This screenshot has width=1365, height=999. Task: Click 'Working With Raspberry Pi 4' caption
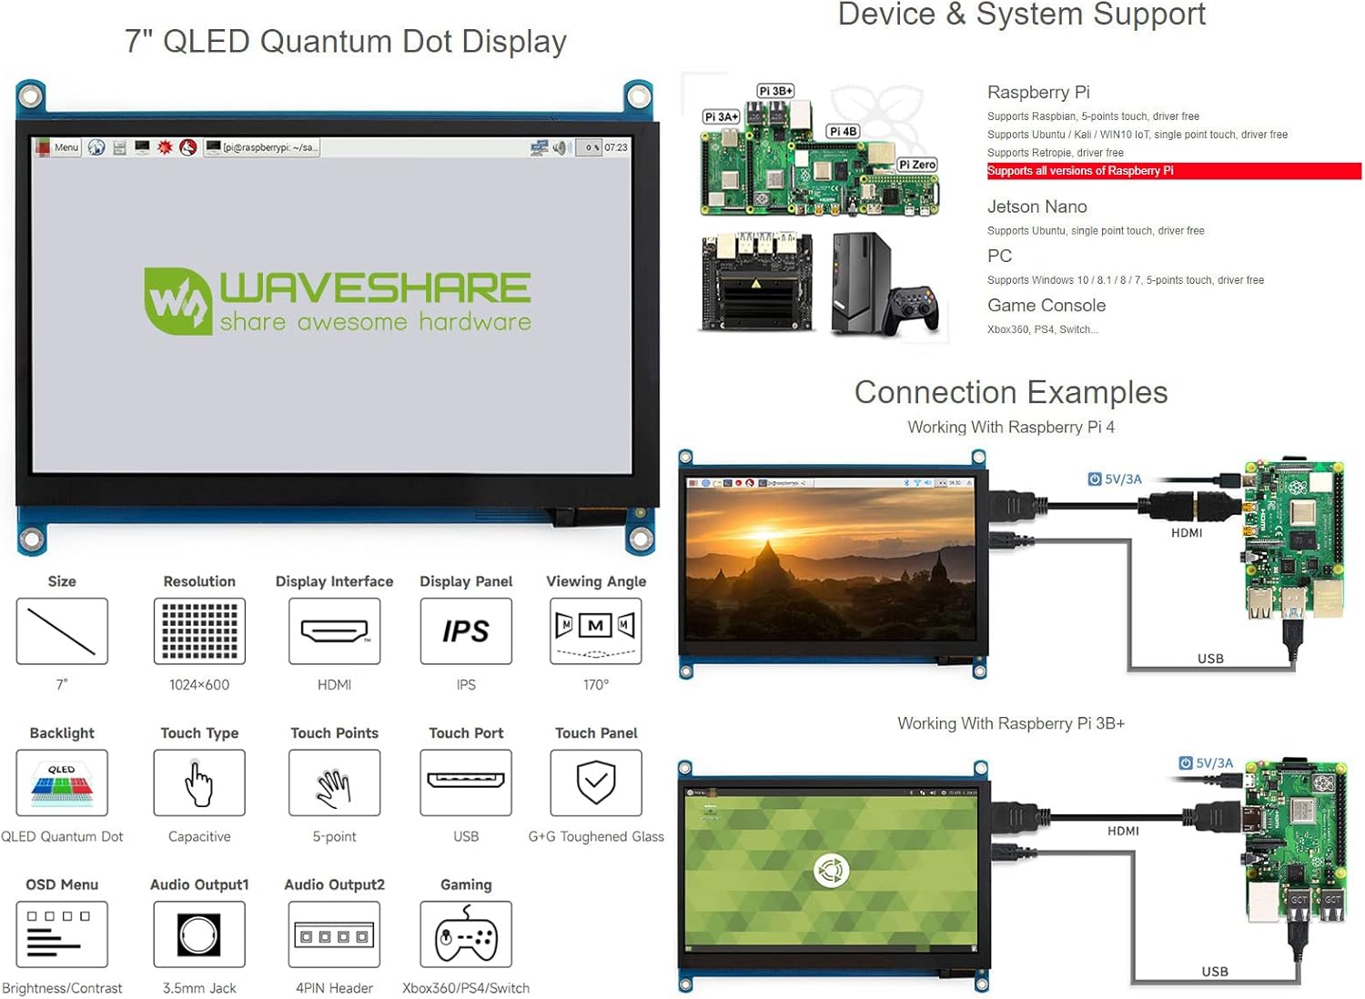1011,428
